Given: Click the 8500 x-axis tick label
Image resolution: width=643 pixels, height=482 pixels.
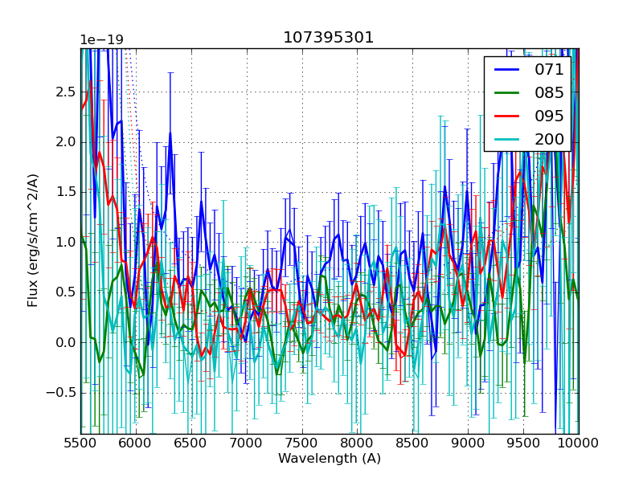Looking at the screenshot, I should coord(413,443).
